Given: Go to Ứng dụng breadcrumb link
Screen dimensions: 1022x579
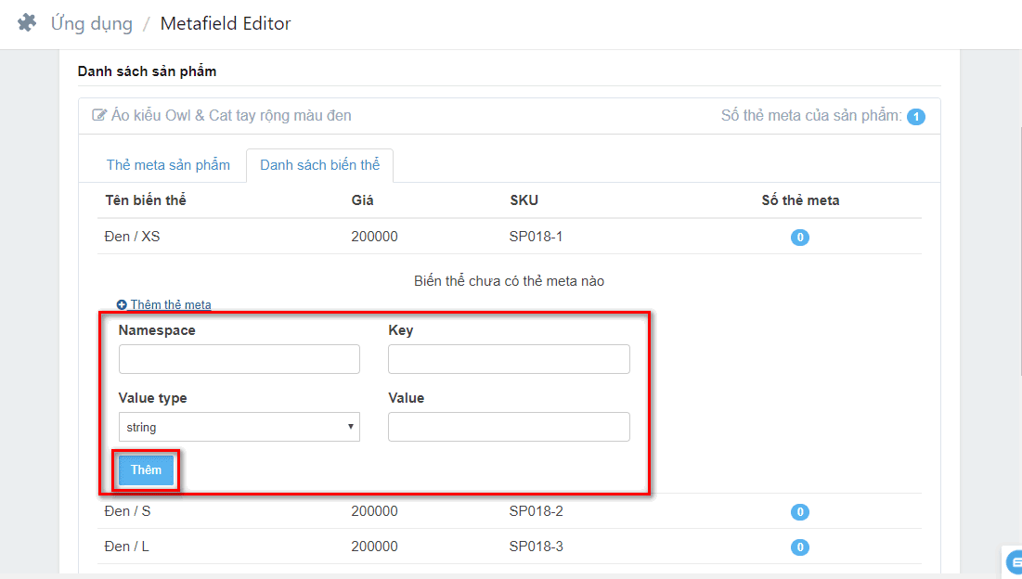Looking at the screenshot, I should click(91, 23).
